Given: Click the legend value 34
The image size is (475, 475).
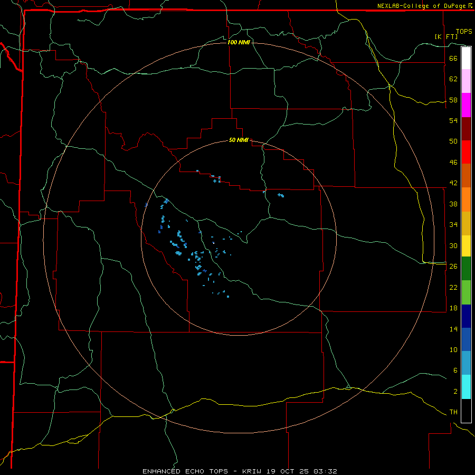Looking at the screenshot, I should pos(453,224).
